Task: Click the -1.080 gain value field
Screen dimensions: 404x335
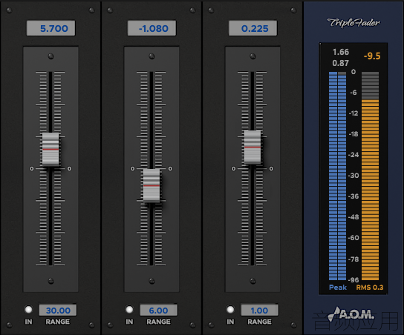Action: 151,28
